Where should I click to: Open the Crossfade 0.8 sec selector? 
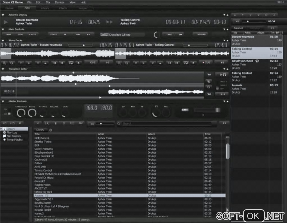click(122, 35)
